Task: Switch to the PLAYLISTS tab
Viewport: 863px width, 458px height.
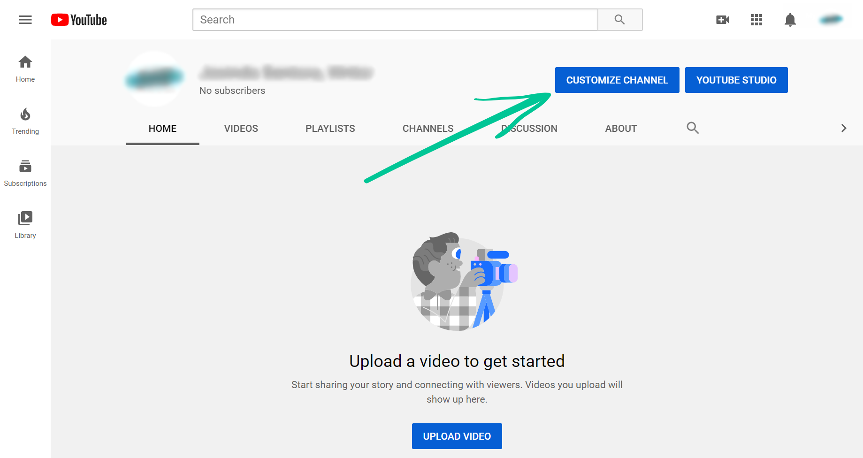Action: point(330,129)
